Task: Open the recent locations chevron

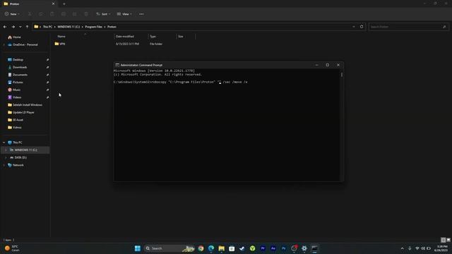Action: coord(20,27)
